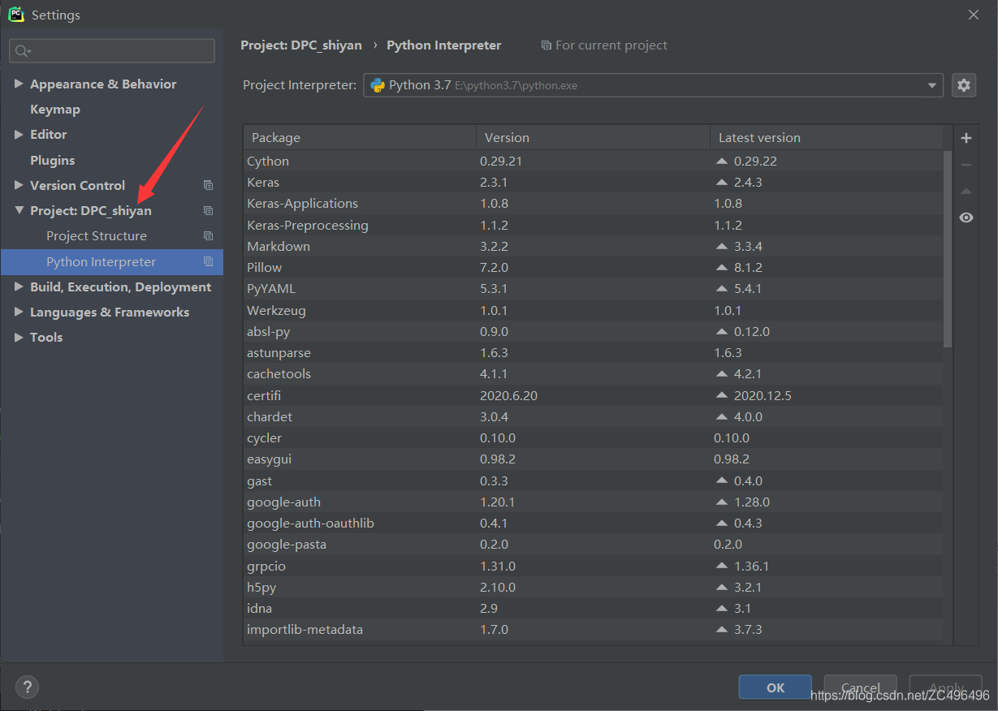
Task: Sort by Package column header
Action: pos(360,137)
